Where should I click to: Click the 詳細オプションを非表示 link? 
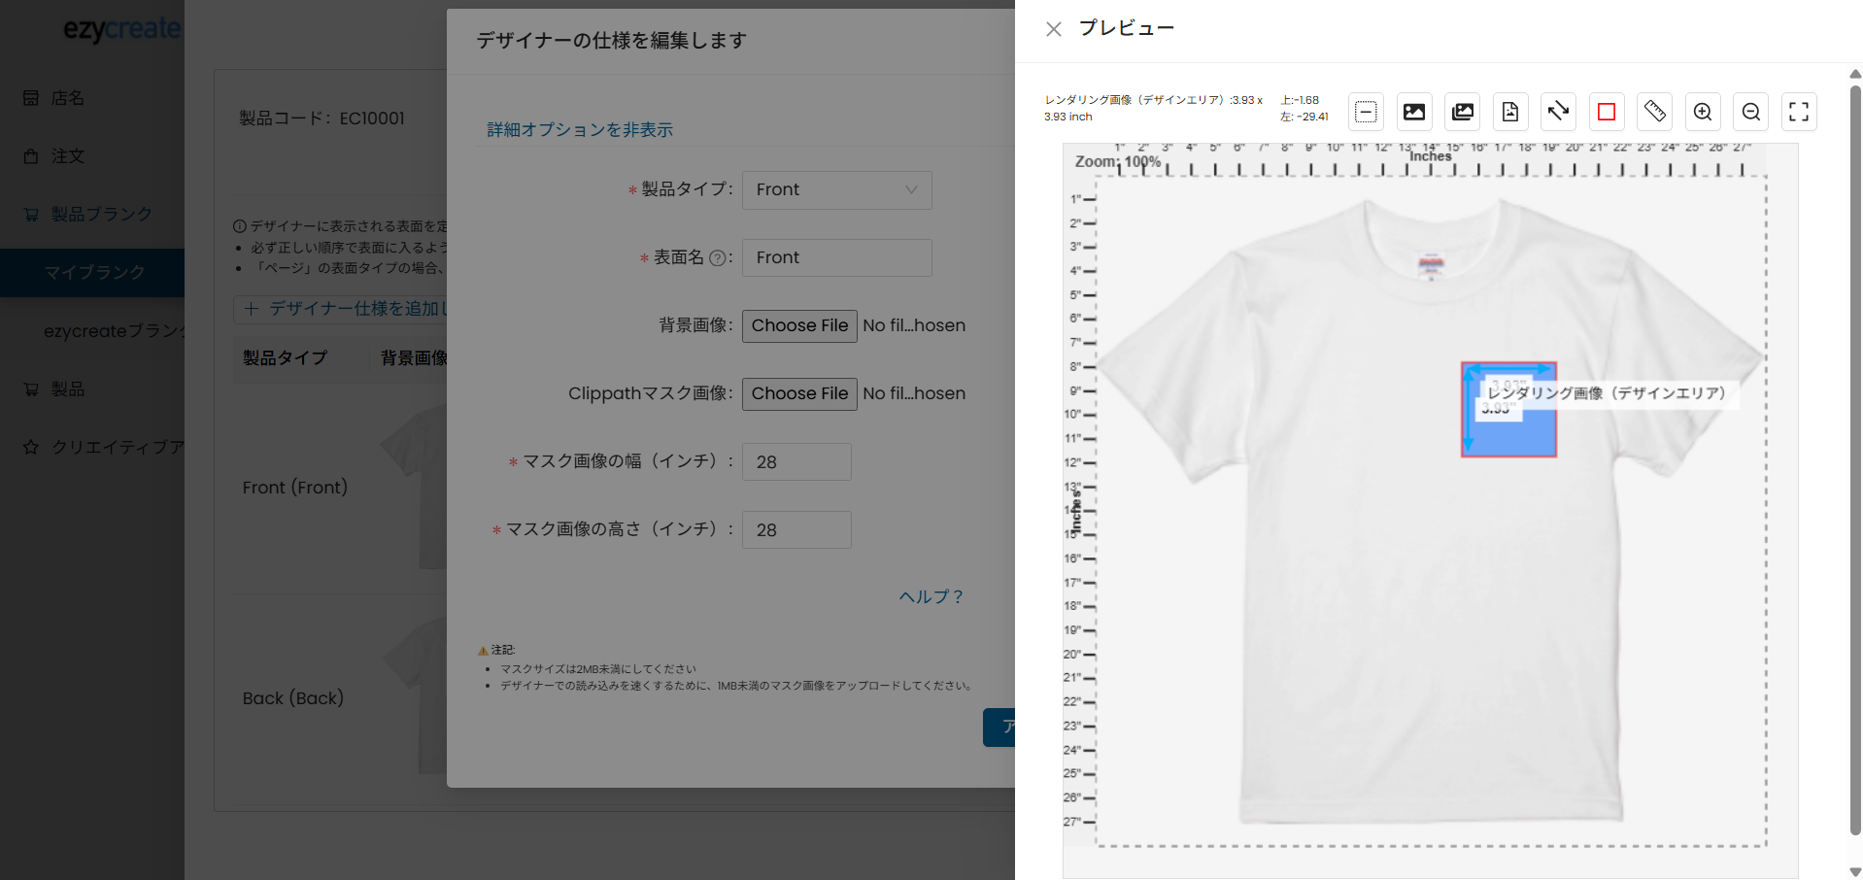pos(579,130)
